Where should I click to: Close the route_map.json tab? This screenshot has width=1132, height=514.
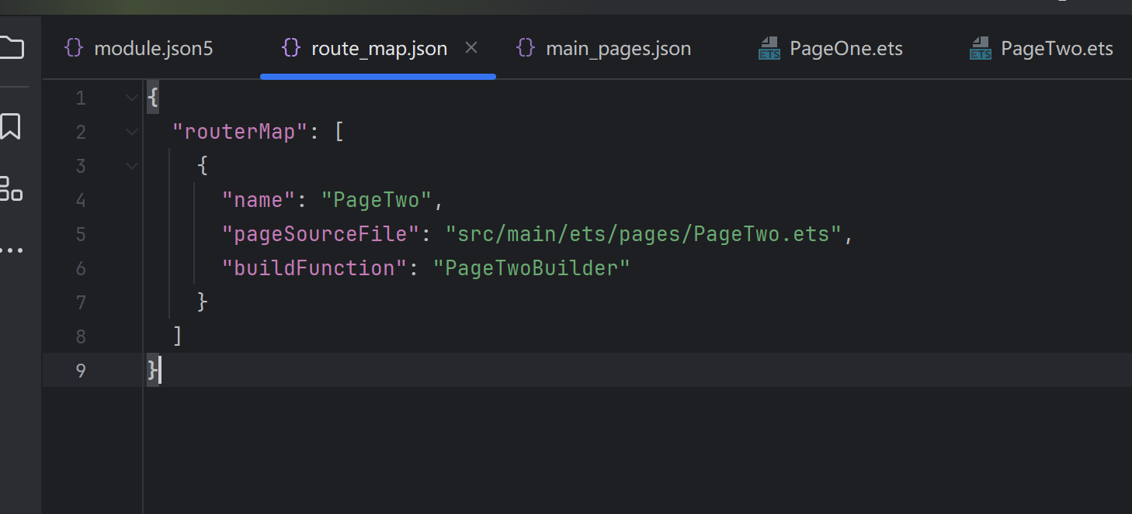tap(471, 48)
